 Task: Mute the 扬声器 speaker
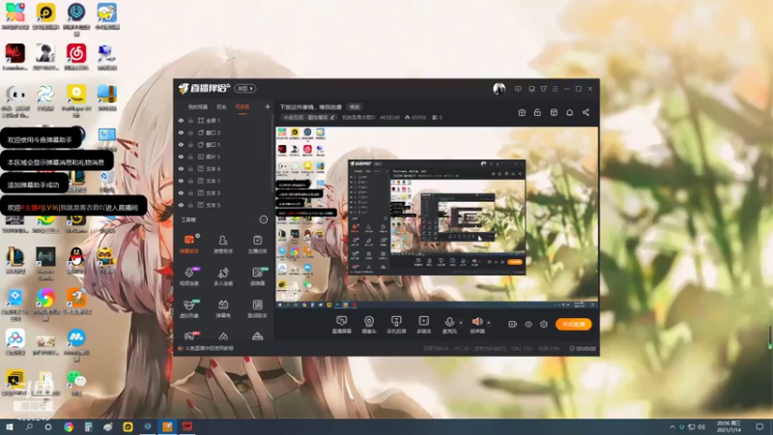click(476, 325)
